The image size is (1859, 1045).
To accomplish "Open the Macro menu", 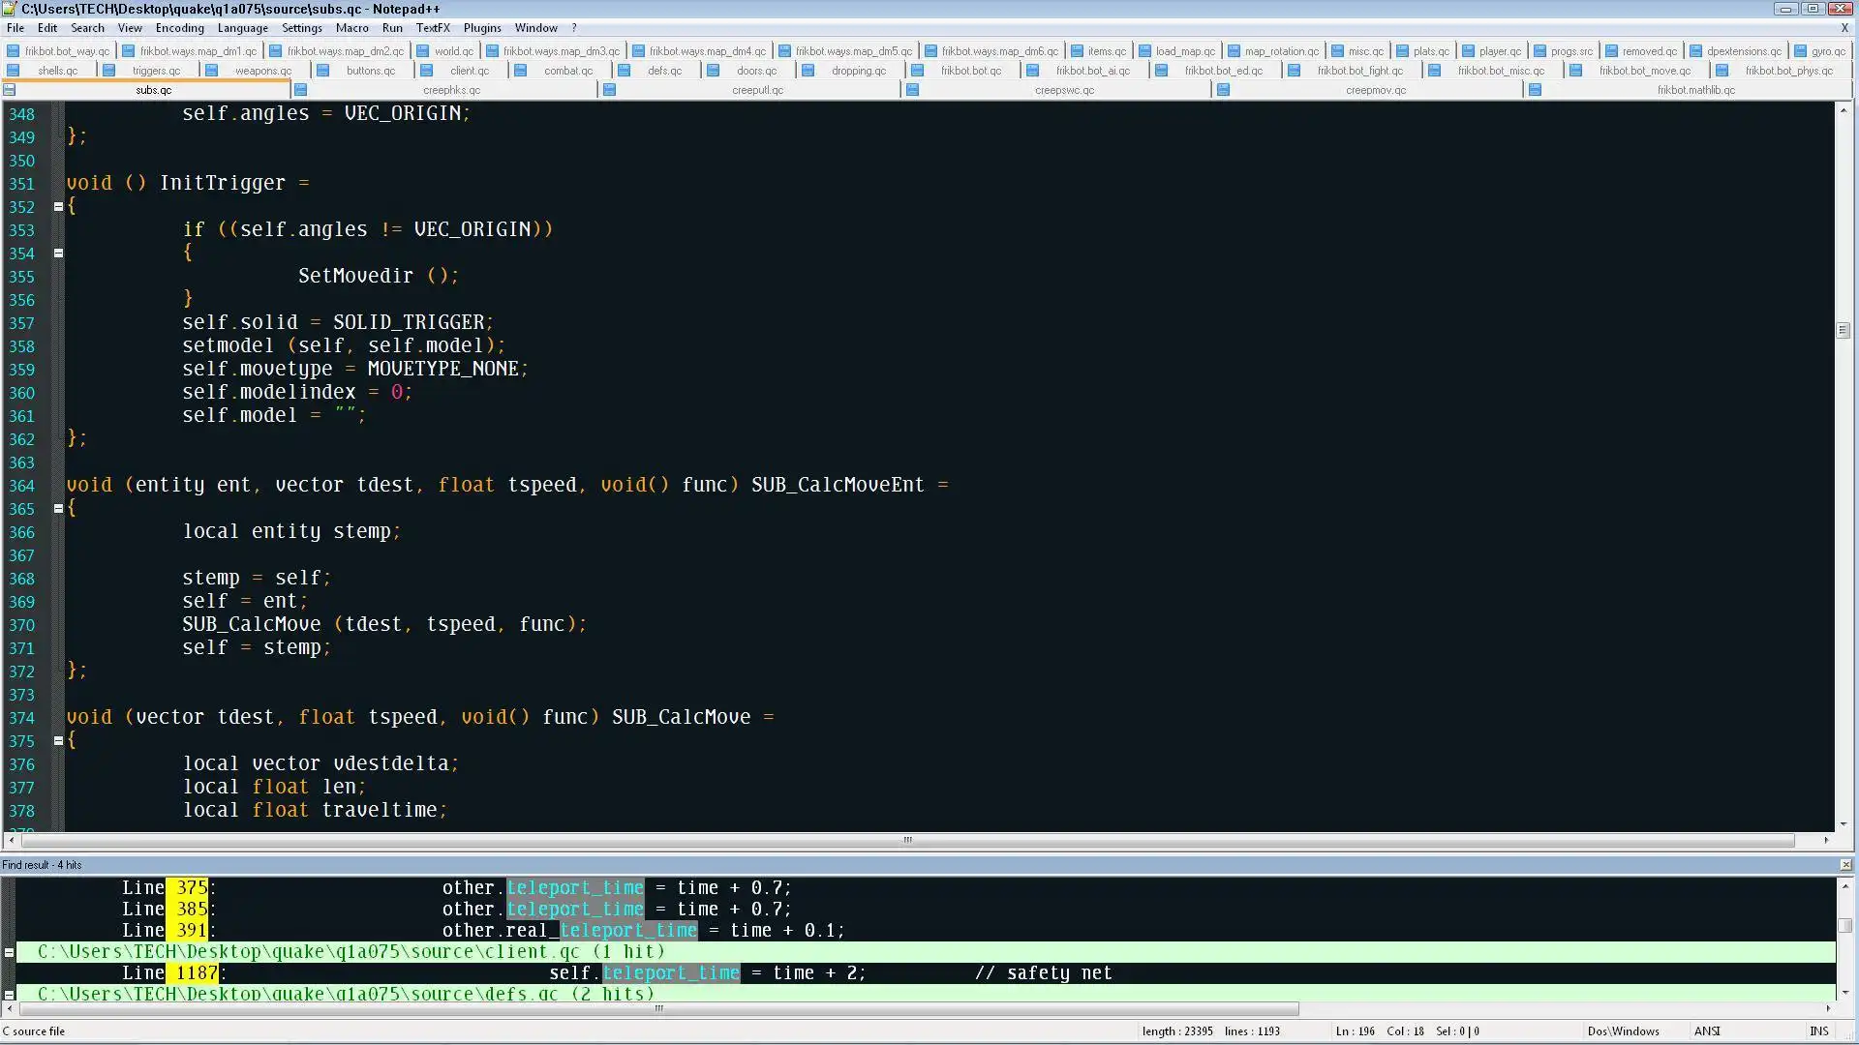I will (x=352, y=28).
